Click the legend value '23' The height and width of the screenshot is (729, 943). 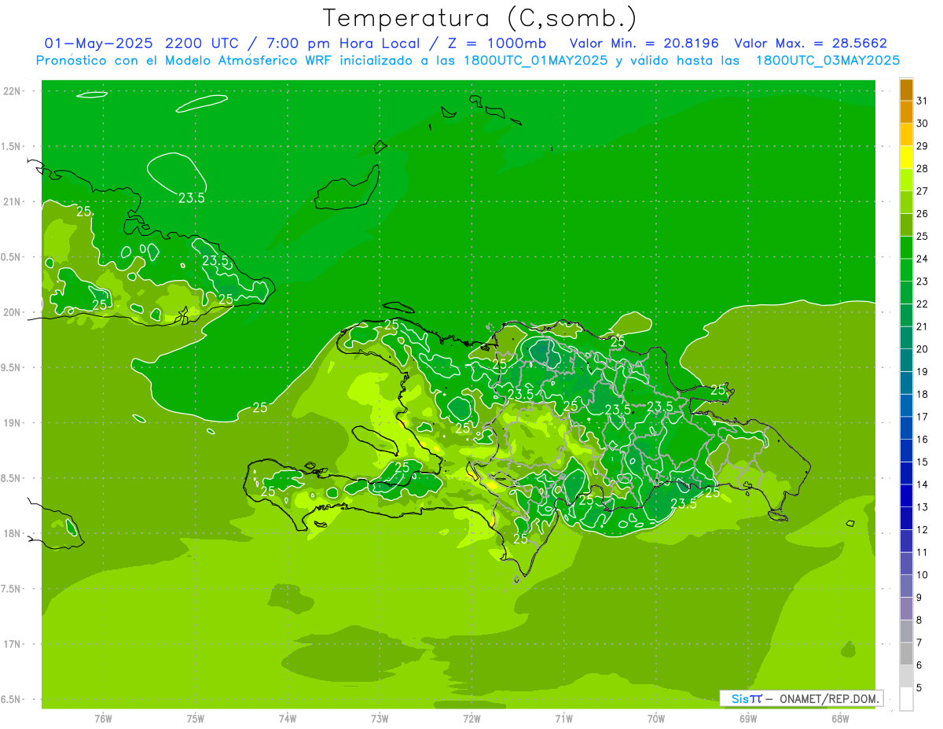(922, 282)
